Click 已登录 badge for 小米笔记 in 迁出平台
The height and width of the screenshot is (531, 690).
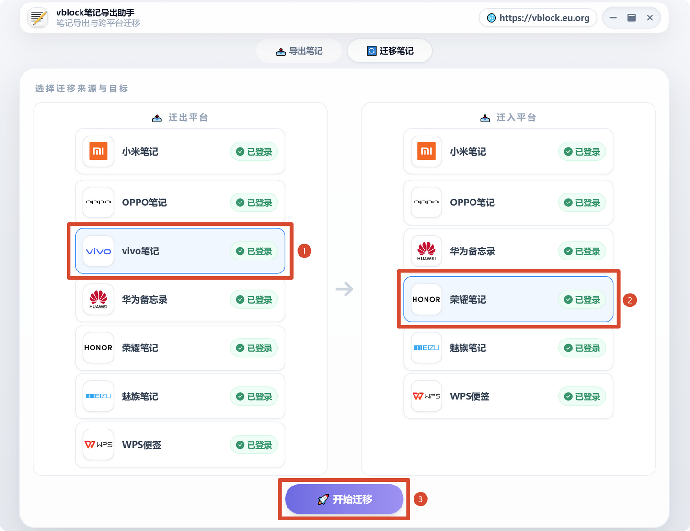254,152
